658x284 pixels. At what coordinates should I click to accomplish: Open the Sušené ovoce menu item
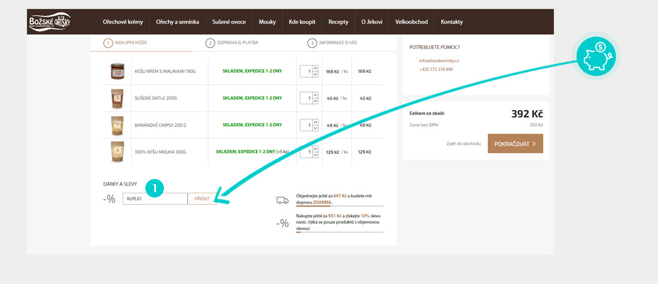(x=229, y=22)
